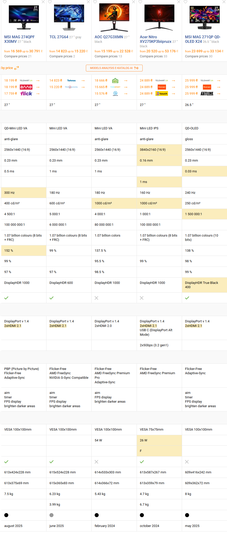This screenshot has width=227, height=533.
Task: Open the MSI MAG 274QPF X30MV product link
Action: point(20,39)
